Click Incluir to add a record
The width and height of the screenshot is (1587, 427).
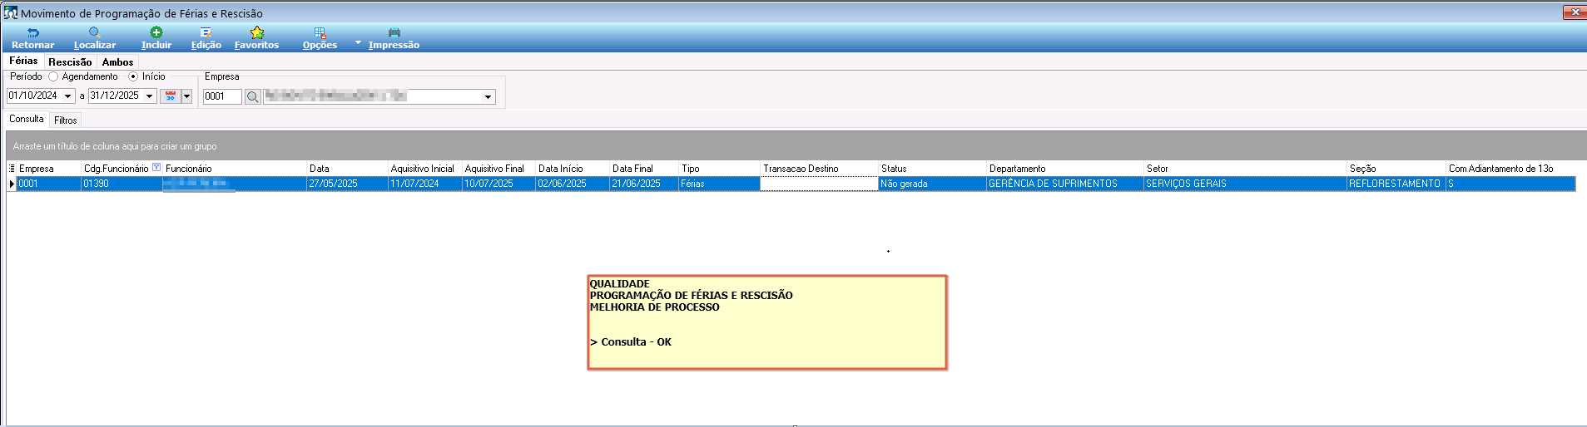[x=156, y=37]
